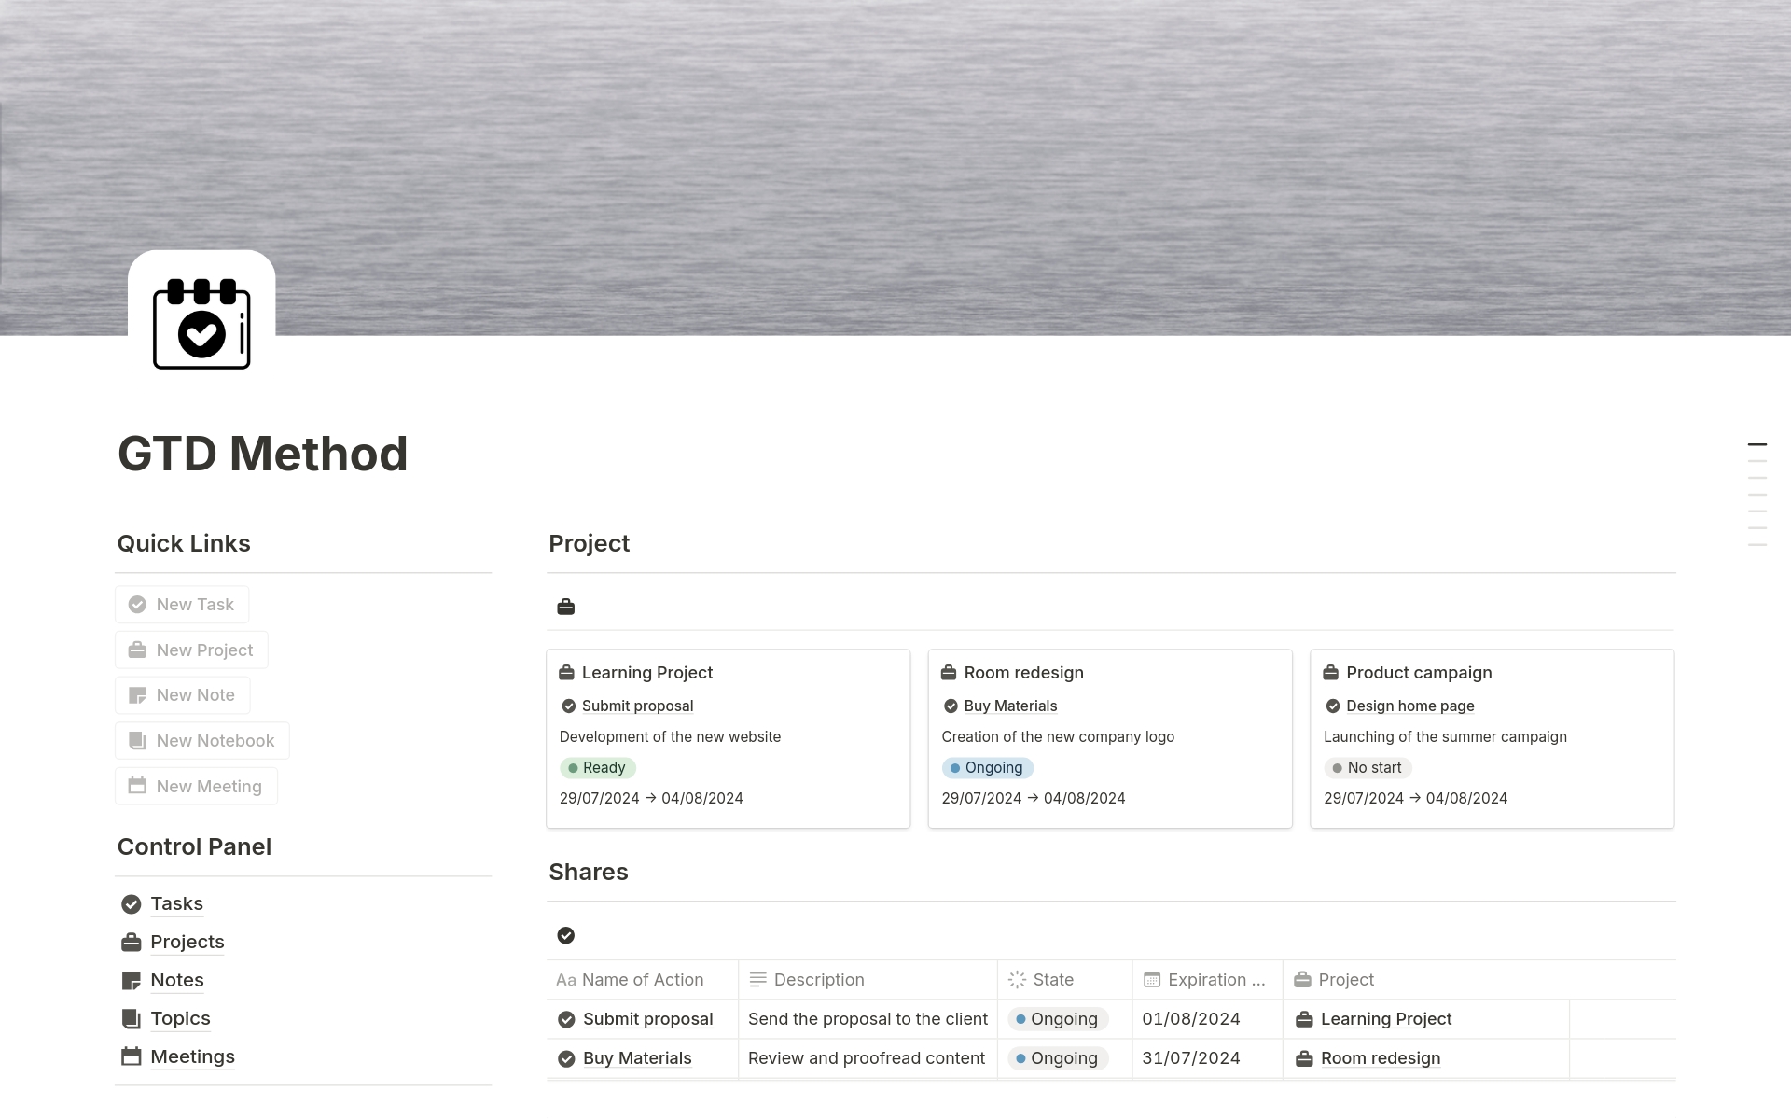1791x1119 pixels.
Task: Click the Expiration column header
Action: (1206, 980)
